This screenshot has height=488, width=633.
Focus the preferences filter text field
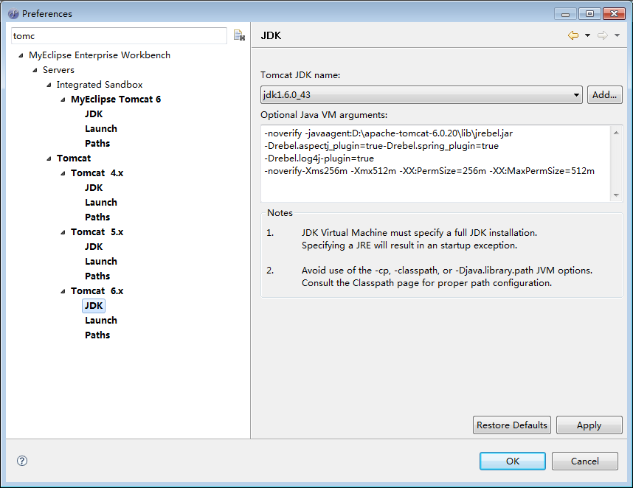pyautogui.click(x=119, y=36)
